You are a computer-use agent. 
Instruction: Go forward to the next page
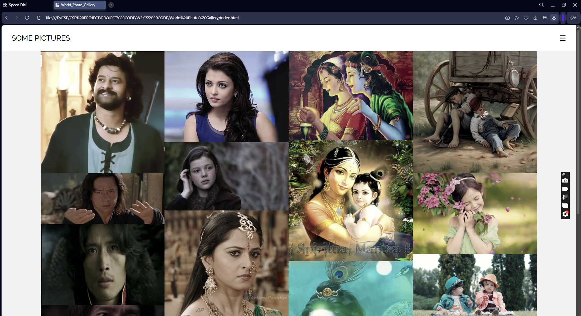17,18
